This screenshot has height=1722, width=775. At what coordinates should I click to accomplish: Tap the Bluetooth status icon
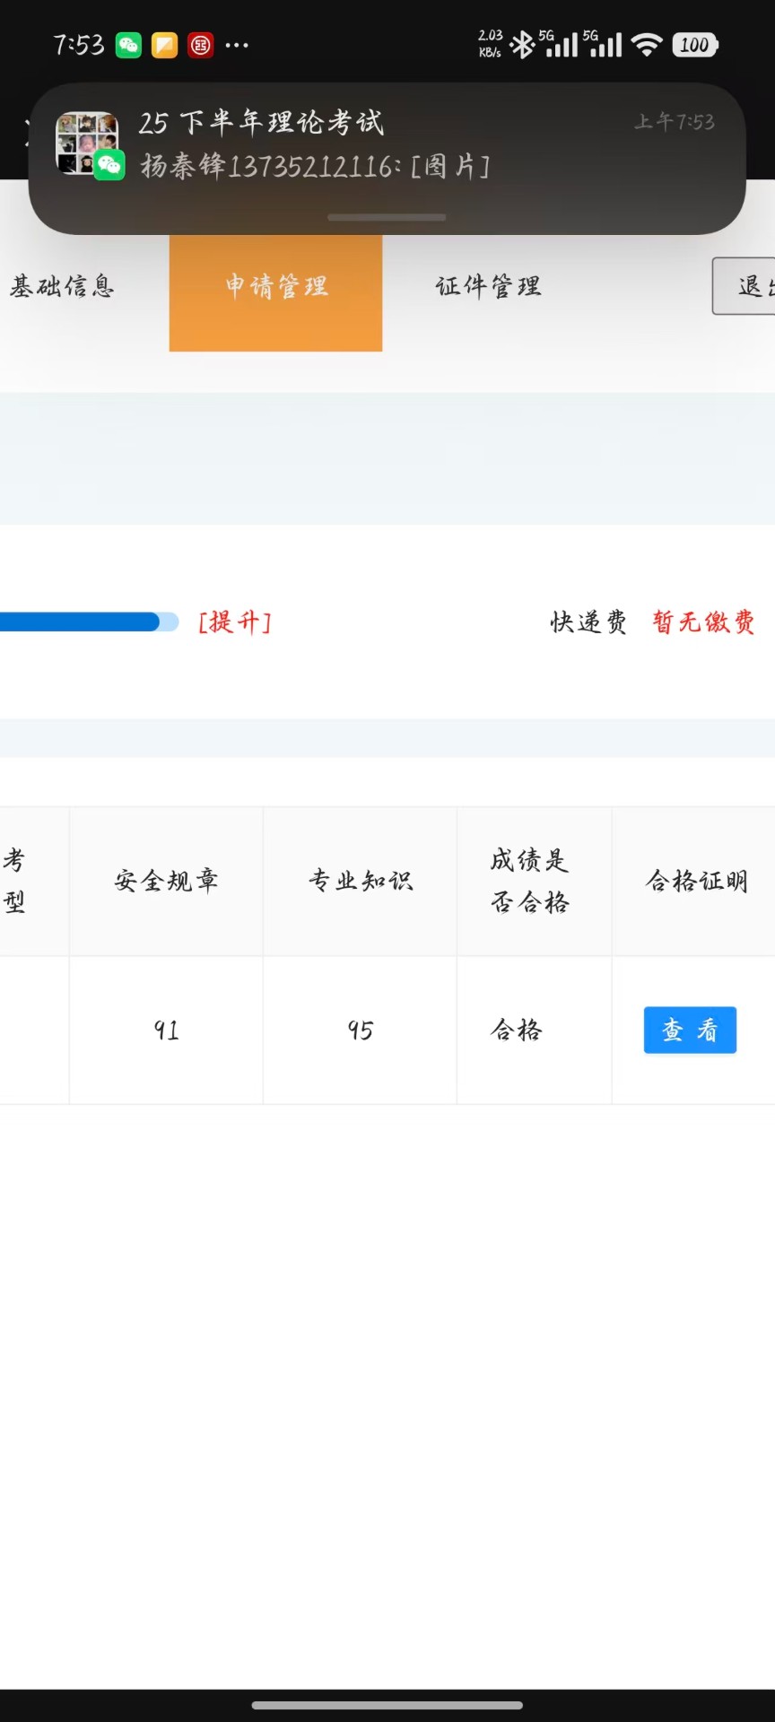(x=521, y=45)
